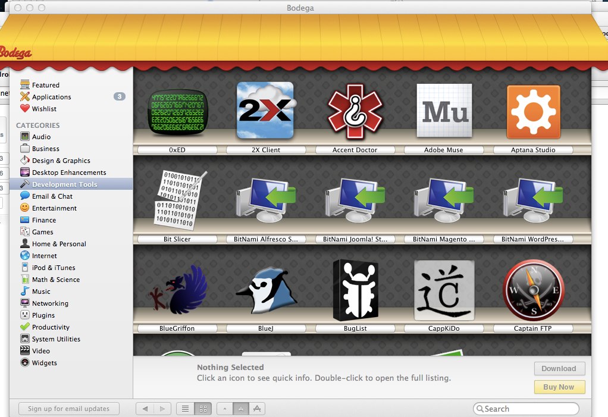Open the 0xED hex editor app icon
Viewport: 608px width, 417px height.
[178, 112]
